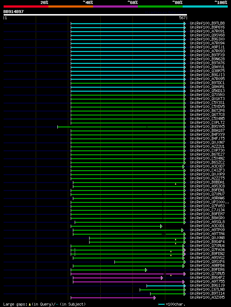
Task: Select the UniRef100_Q7XVK0 label
Action: [x=207, y=95]
